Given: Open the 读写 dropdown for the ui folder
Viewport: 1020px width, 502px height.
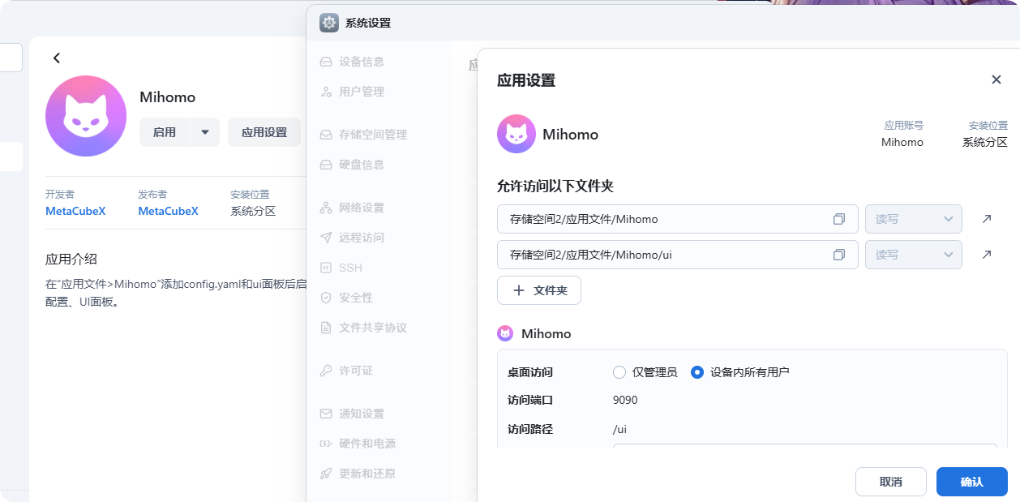Looking at the screenshot, I should (913, 254).
